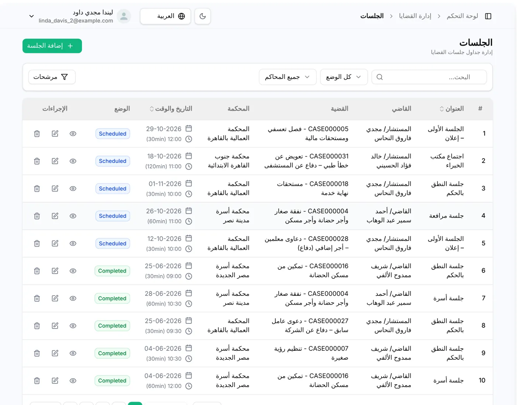This screenshot has width=517, height=405.
Task: Toggle the sidebar panel icon
Action: click(x=488, y=16)
